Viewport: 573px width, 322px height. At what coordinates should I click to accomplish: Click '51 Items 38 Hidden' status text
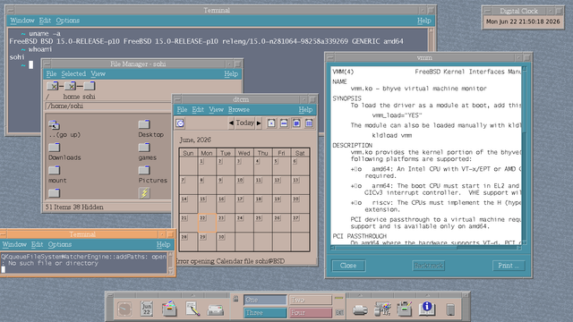click(74, 207)
